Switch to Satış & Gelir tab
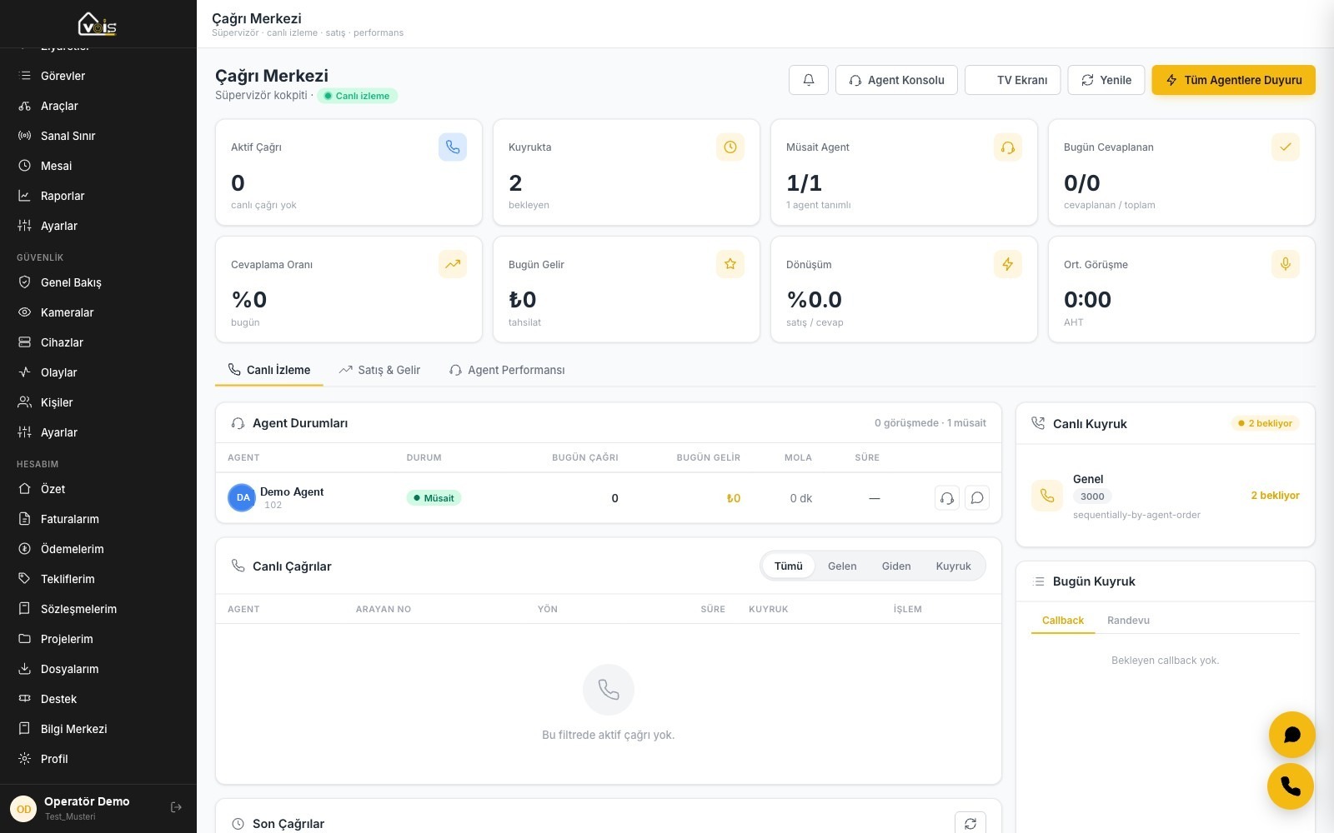 pos(379,370)
